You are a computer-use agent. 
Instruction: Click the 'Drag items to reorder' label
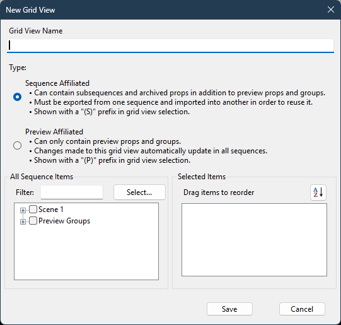tap(219, 192)
